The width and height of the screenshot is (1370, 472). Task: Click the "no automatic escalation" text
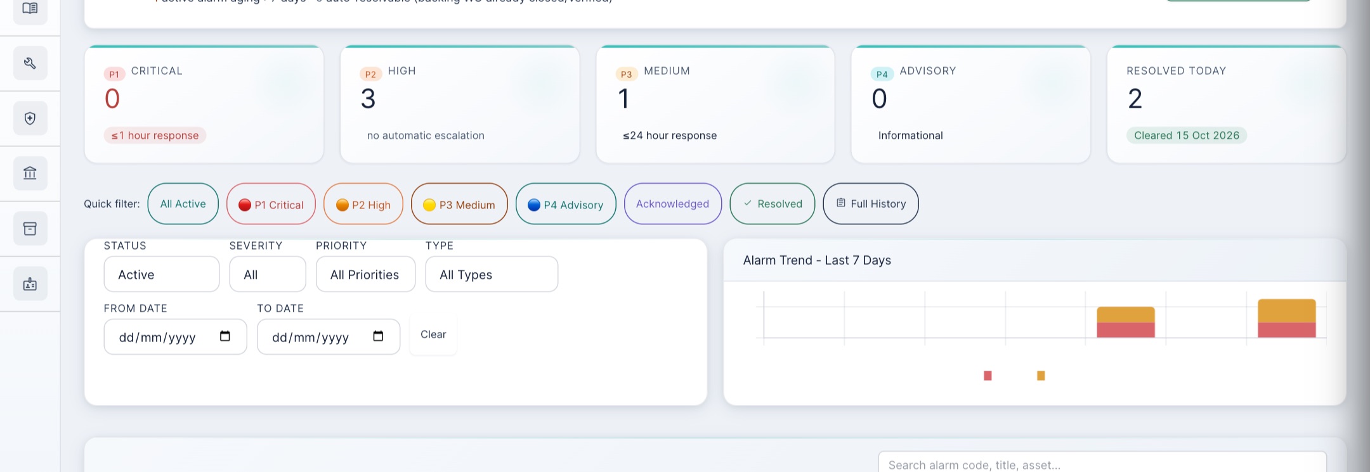coord(426,136)
